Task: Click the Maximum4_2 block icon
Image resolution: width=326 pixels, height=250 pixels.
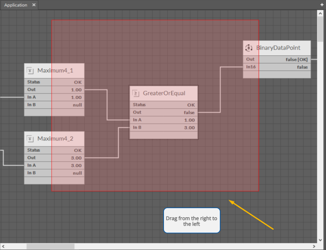Action: (x=30, y=139)
